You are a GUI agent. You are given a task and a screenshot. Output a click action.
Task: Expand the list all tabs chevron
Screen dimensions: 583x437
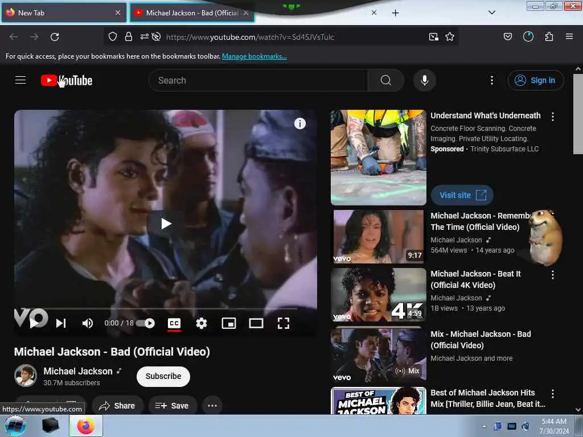tap(491, 13)
